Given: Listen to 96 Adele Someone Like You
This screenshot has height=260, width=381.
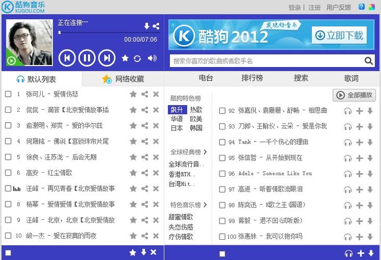Looking at the screenshot, I should pyautogui.click(x=348, y=174).
